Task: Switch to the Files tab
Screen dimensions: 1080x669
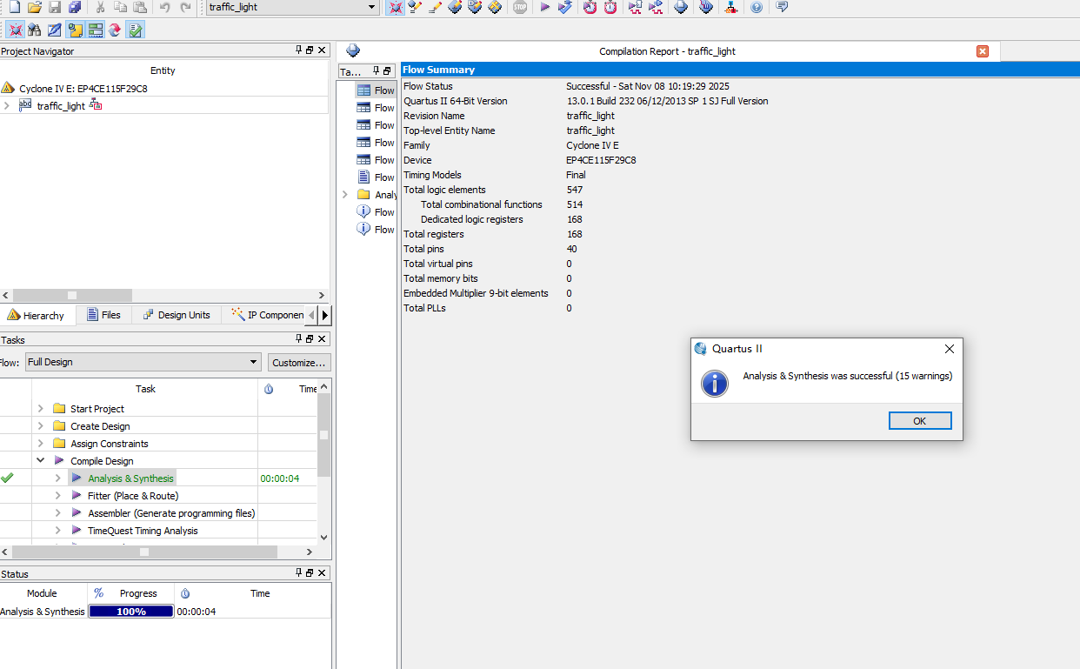Action: pyautogui.click(x=103, y=315)
